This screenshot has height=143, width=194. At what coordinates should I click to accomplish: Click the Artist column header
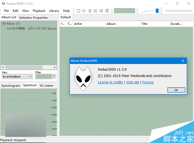click(89, 24)
